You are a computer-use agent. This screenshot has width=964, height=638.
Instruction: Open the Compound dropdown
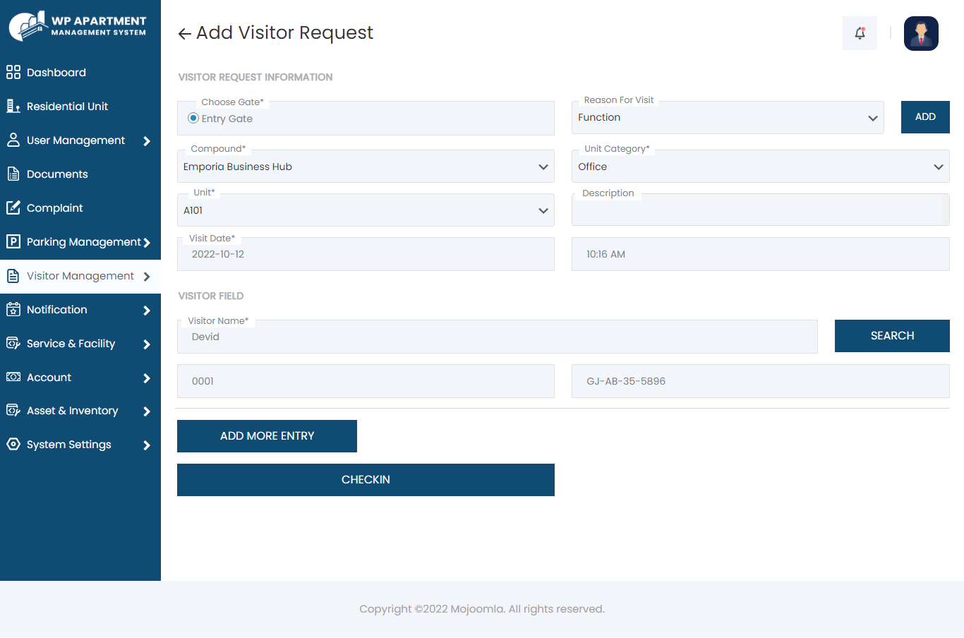pyautogui.click(x=366, y=167)
